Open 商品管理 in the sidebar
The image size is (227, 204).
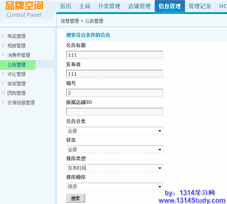(17, 36)
